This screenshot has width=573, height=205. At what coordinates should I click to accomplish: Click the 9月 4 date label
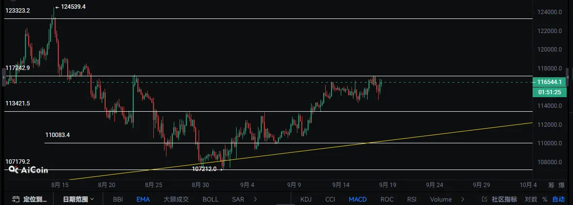247,185
